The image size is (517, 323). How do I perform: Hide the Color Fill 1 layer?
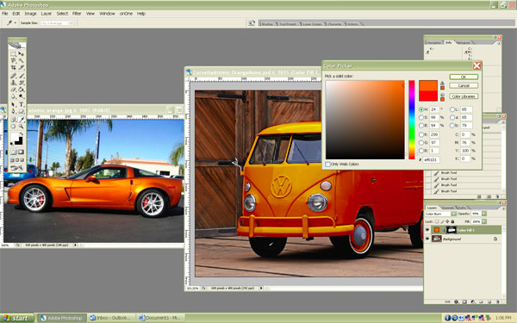pyautogui.click(x=427, y=230)
